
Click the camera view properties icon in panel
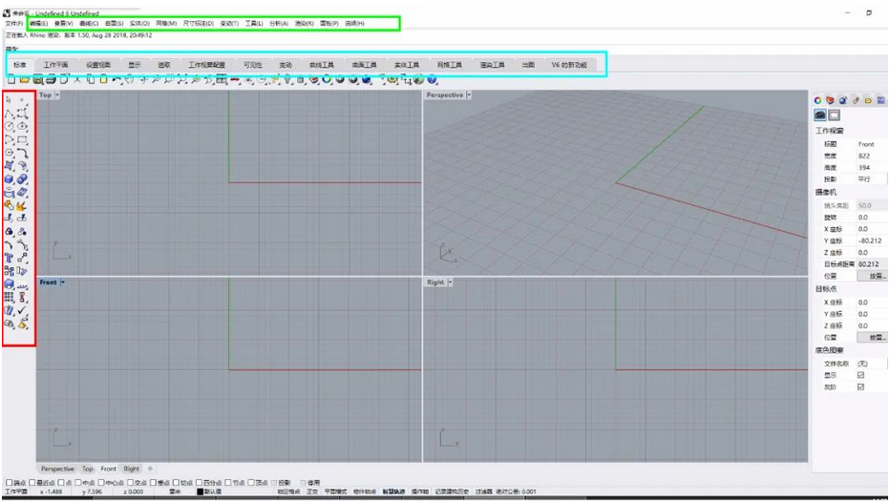819,115
